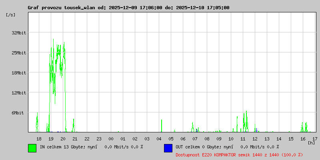This screenshot has height=160, width=320.
Task: Click the '16' hour label on x-axis
Action: point(303,139)
